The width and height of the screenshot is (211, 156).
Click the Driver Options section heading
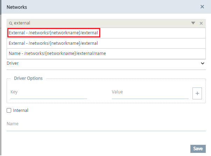pos(28,78)
